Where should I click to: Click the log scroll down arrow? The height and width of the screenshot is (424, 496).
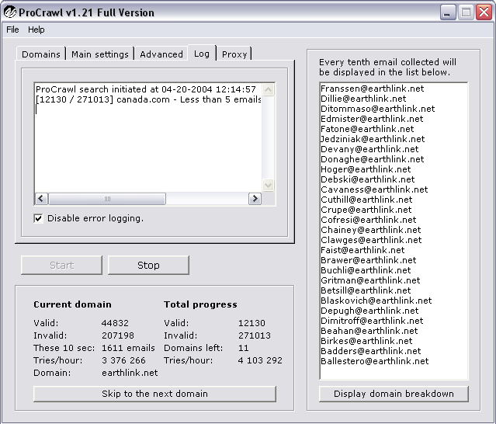tap(269, 185)
